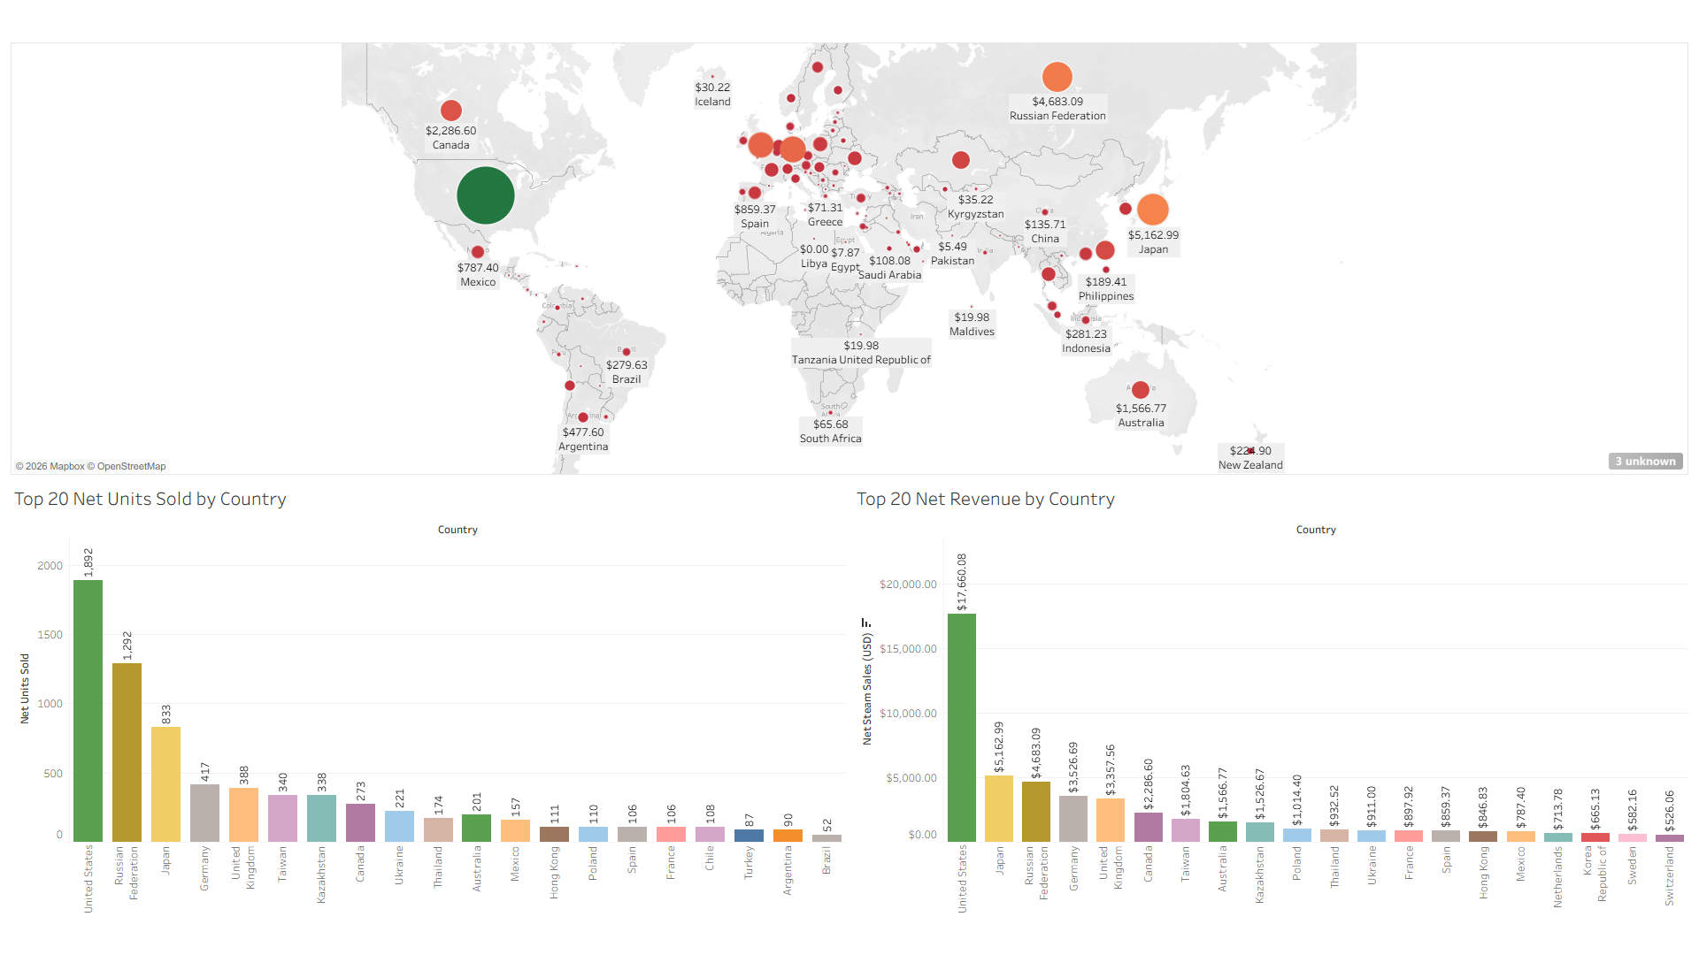Click the Canada red circle on map
This screenshot has width=1699, height=955.
(451, 111)
